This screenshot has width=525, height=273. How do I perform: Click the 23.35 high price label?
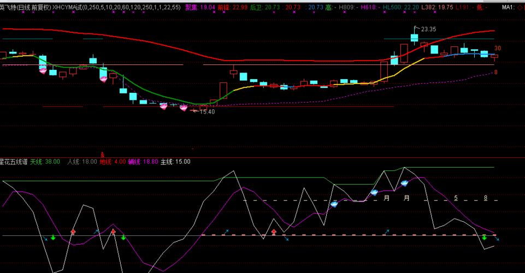click(x=428, y=29)
